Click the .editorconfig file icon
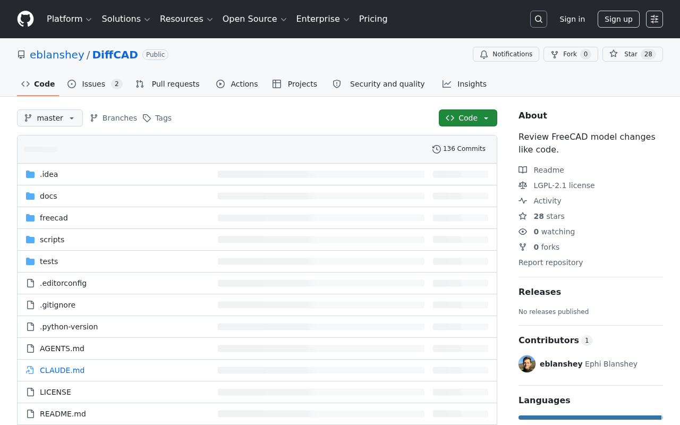This screenshot has width=680, height=425. point(30,283)
